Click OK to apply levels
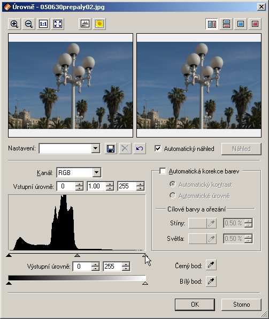269x319 pixels. 195,305
